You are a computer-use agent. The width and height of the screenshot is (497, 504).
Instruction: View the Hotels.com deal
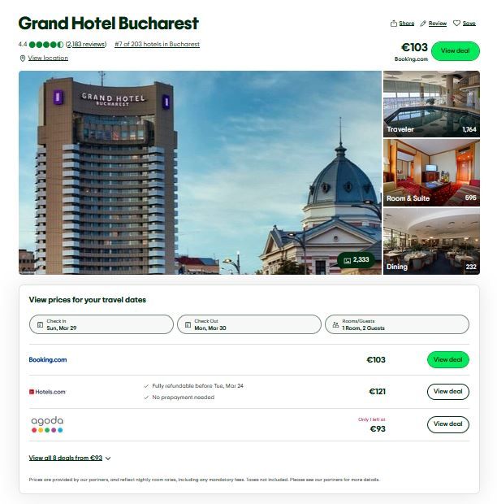coord(448,392)
